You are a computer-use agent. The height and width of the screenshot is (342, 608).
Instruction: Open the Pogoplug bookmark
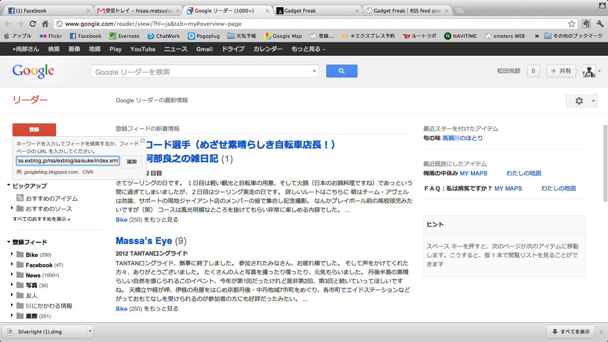[x=204, y=36]
